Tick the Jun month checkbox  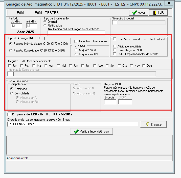71,66
